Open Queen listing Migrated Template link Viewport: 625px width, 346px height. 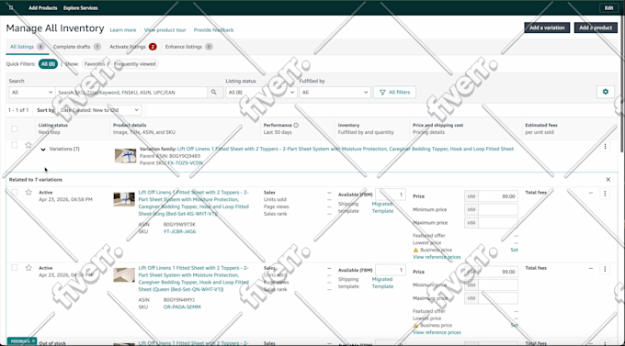click(382, 283)
